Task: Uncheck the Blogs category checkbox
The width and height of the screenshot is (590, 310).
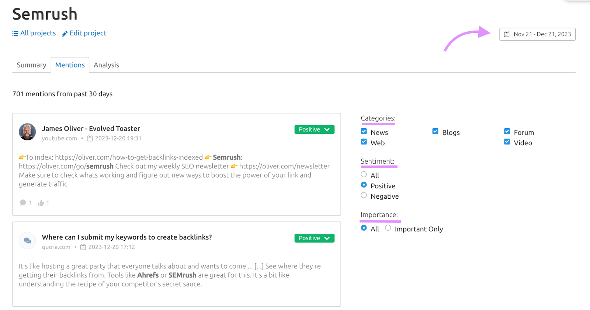Action: click(435, 132)
